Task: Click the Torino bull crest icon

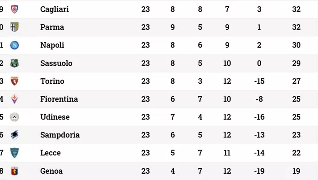Action: tap(14, 81)
